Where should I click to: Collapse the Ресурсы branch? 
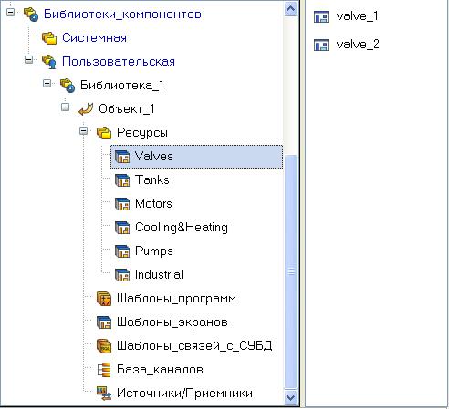click(83, 131)
